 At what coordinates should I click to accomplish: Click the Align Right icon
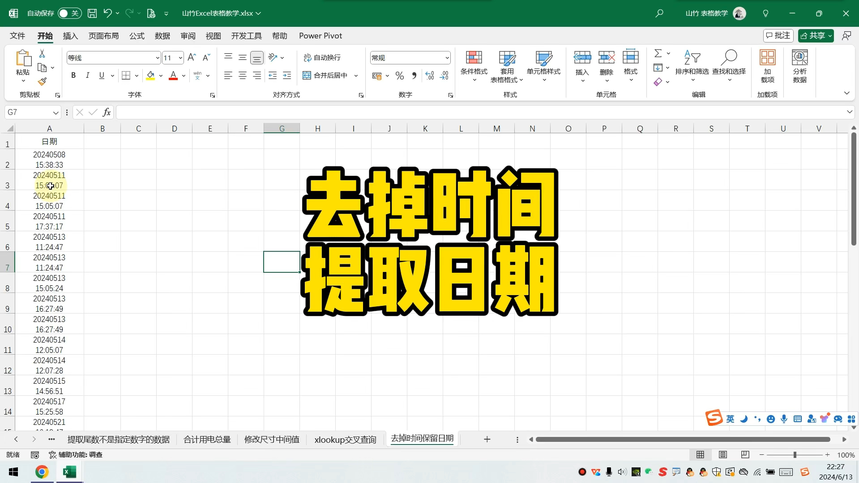(x=257, y=76)
